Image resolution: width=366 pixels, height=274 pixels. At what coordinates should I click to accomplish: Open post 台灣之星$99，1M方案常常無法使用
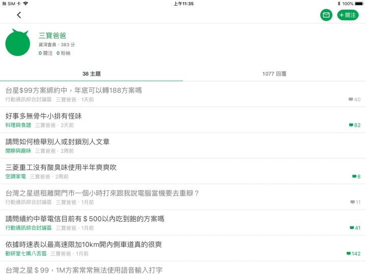[183, 268]
